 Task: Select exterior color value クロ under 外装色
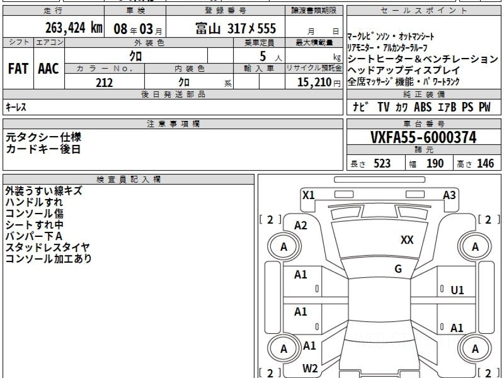click(x=136, y=56)
